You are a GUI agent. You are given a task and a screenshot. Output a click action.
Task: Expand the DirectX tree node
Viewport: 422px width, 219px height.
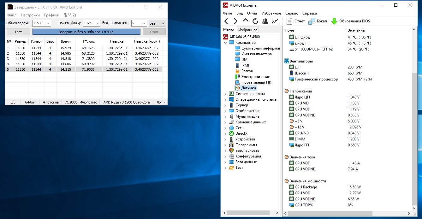point(225,133)
